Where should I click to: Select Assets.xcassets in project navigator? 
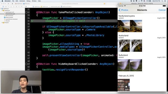(9, 17)
